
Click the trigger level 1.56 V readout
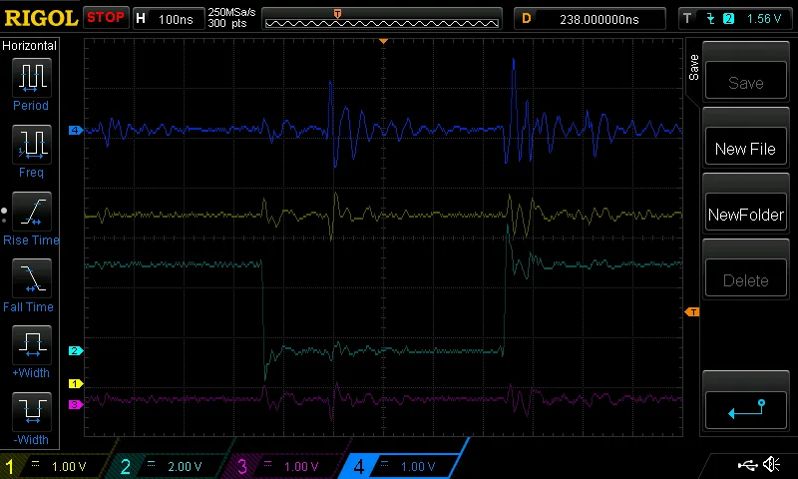[763, 19]
